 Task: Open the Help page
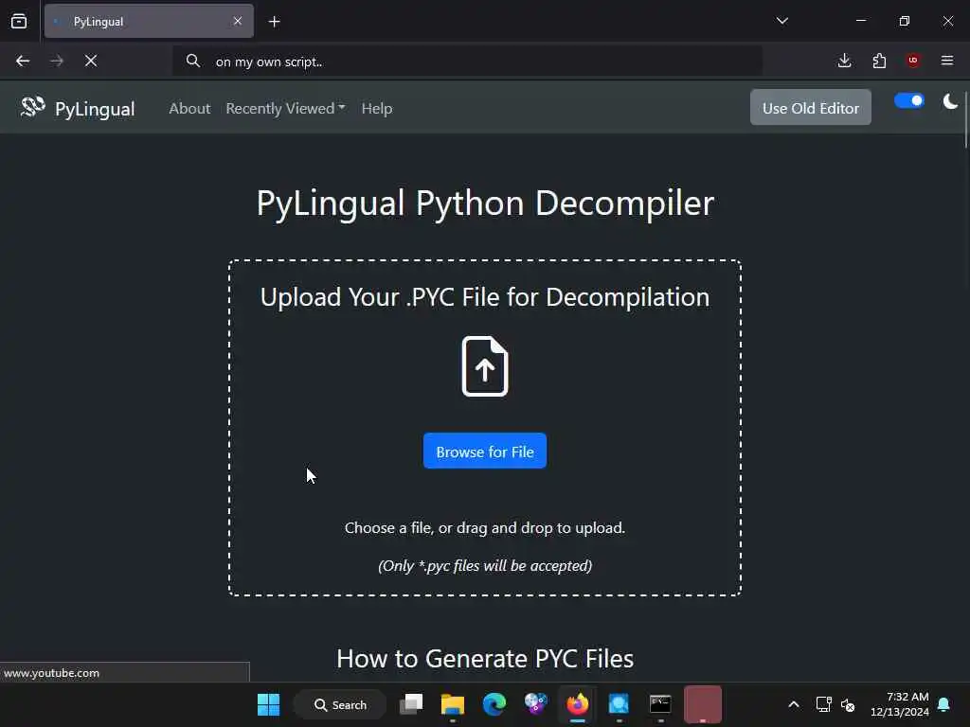tap(377, 108)
